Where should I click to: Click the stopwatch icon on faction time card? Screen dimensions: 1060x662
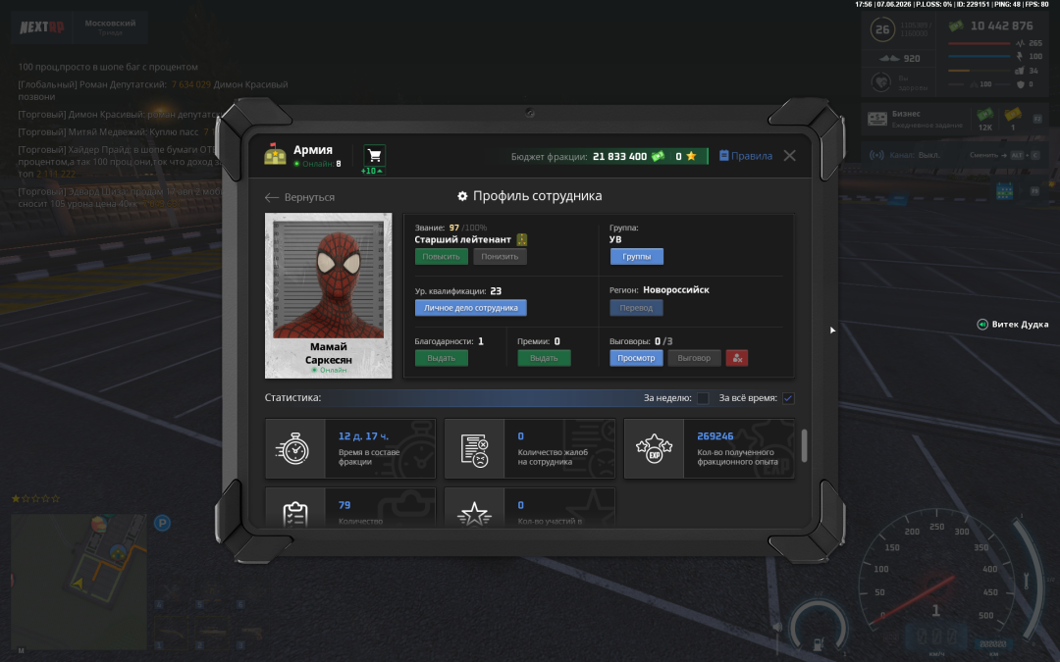point(294,448)
